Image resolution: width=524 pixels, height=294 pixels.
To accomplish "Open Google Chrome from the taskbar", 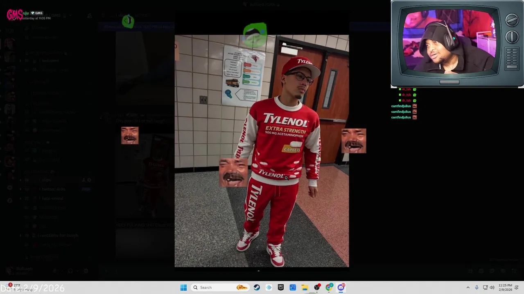I will tap(329, 287).
